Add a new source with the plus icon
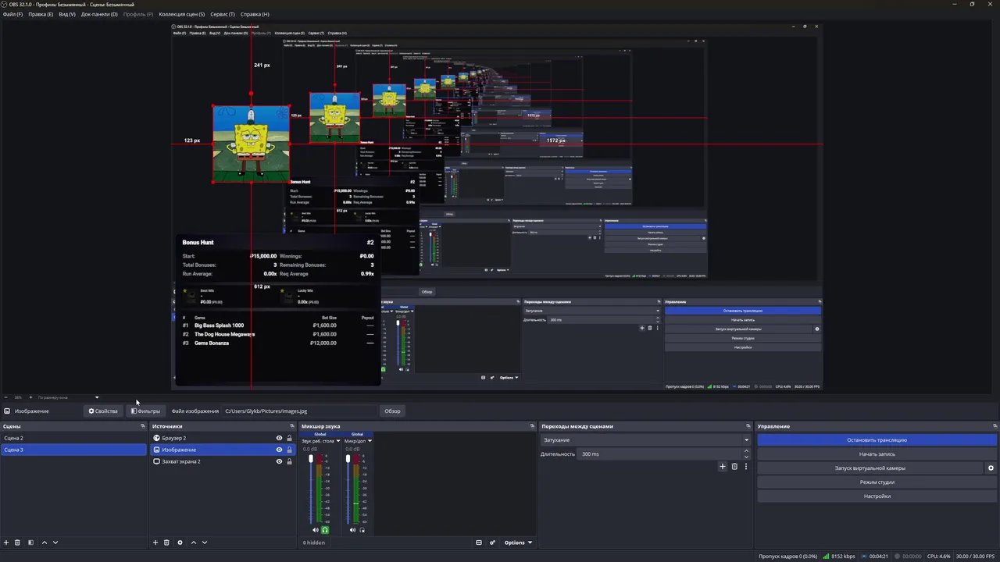1000x562 pixels. tap(155, 542)
